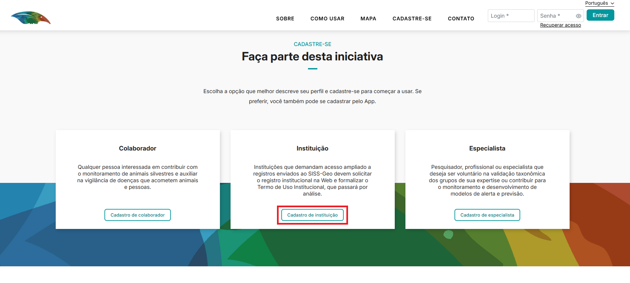Select Cadastro de especialista button
The width and height of the screenshot is (630, 283).
pyautogui.click(x=487, y=215)
